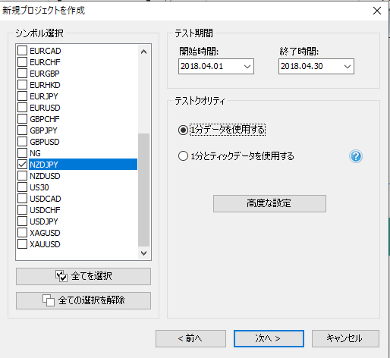The width and height of the screenshot is (390, 358).
Task: Enable GBPJPY in symbol list
Action: click(22, 130)
